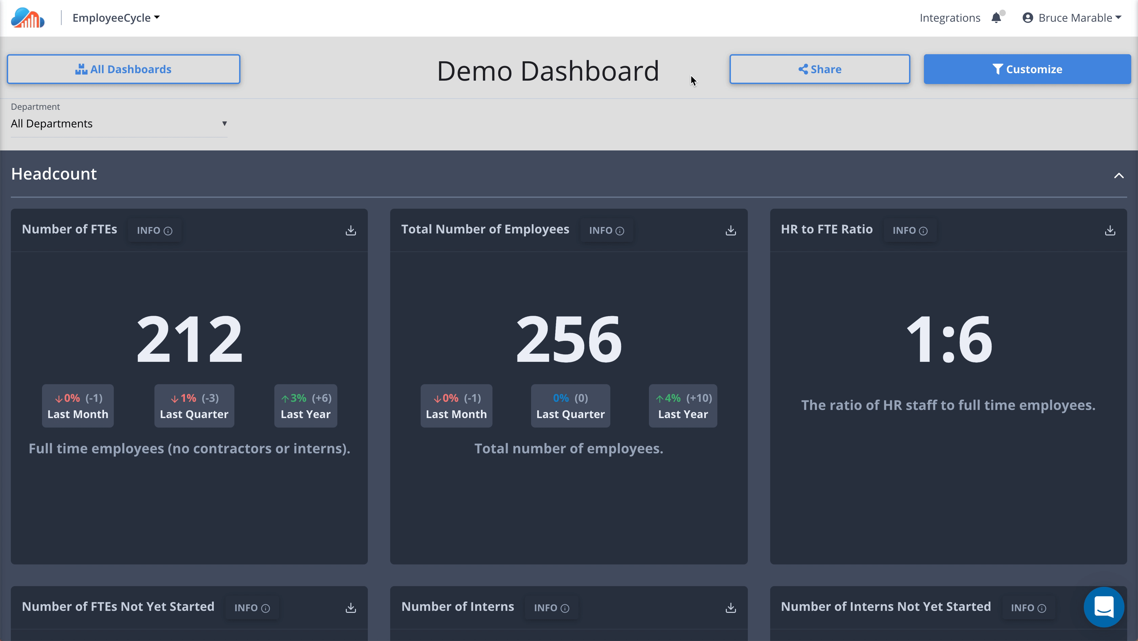Show INFO for Total Number of Employees

click(x=606, y=230)
